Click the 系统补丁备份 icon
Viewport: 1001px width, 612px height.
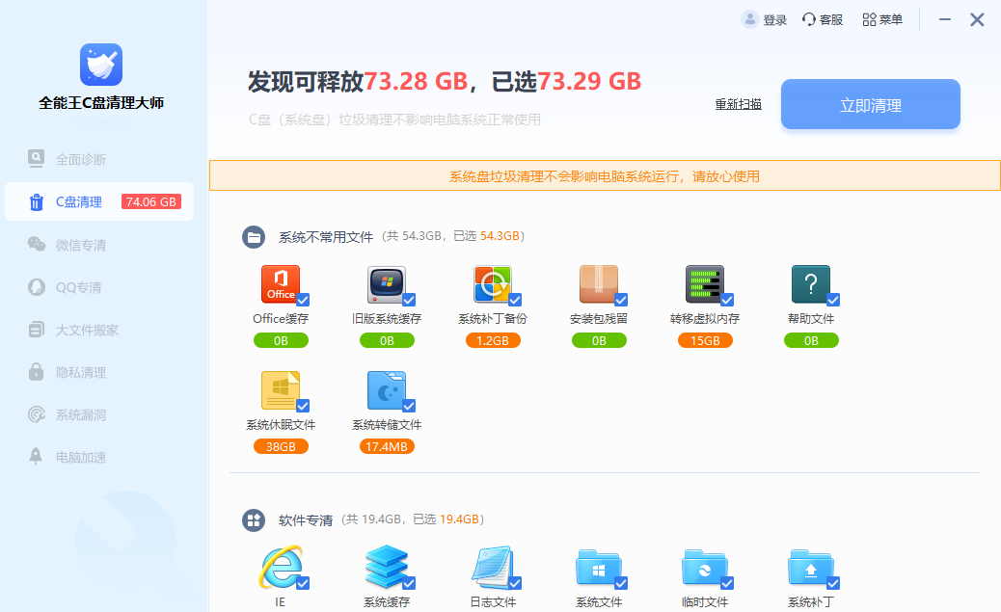[493, 282]
